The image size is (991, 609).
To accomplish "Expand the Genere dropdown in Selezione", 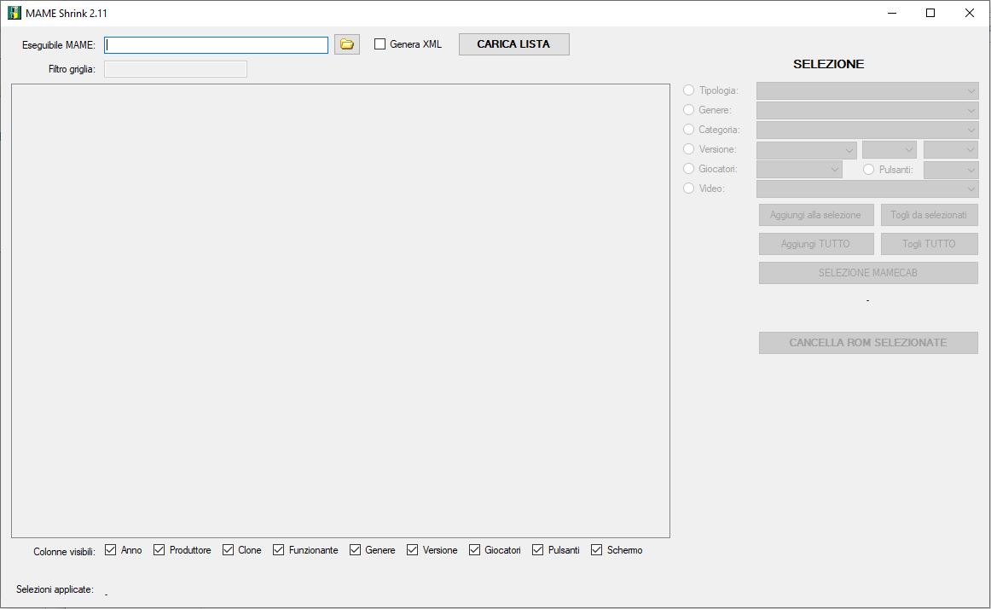I will [867, 111].
